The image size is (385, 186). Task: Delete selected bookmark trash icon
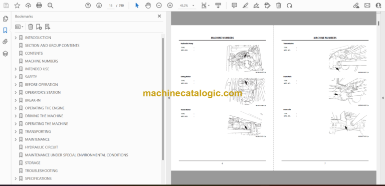coord(31,27)
